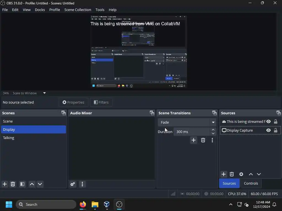
Task: Move the source down in Sources list
Action: pyautogui.click(x=259, y=174)
